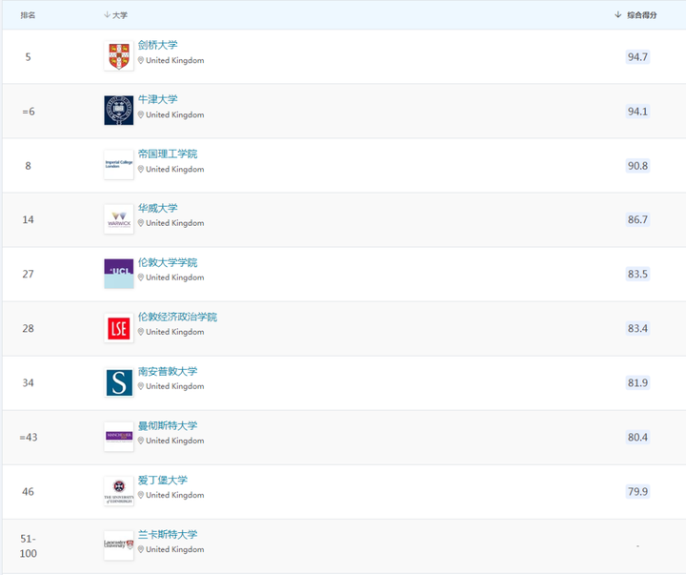Open the 兰卡斯特大学 link
Screen dimensions: 686x575
168,534
